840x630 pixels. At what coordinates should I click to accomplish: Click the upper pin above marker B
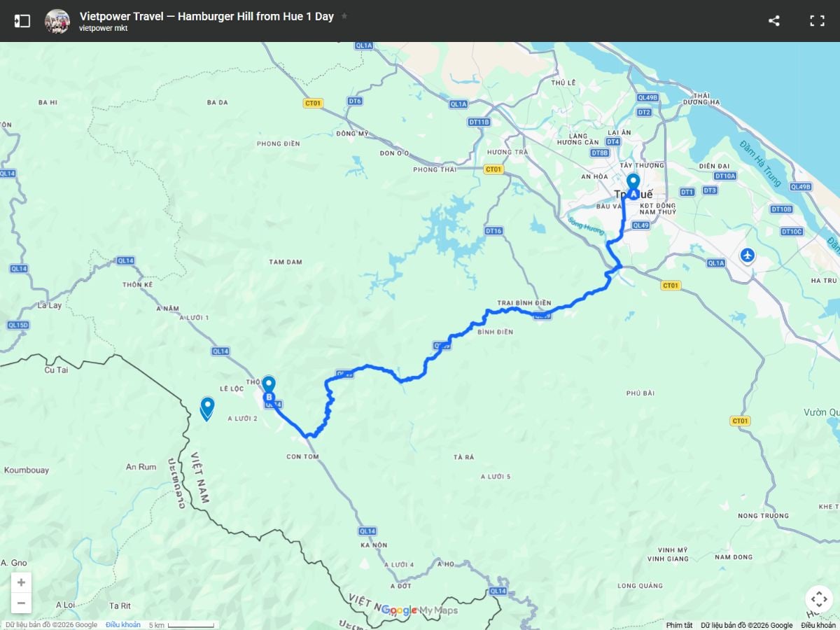(x=268, y=384)
